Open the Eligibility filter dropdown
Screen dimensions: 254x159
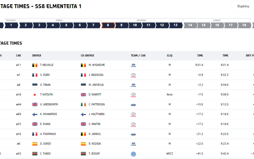(243, 6)
